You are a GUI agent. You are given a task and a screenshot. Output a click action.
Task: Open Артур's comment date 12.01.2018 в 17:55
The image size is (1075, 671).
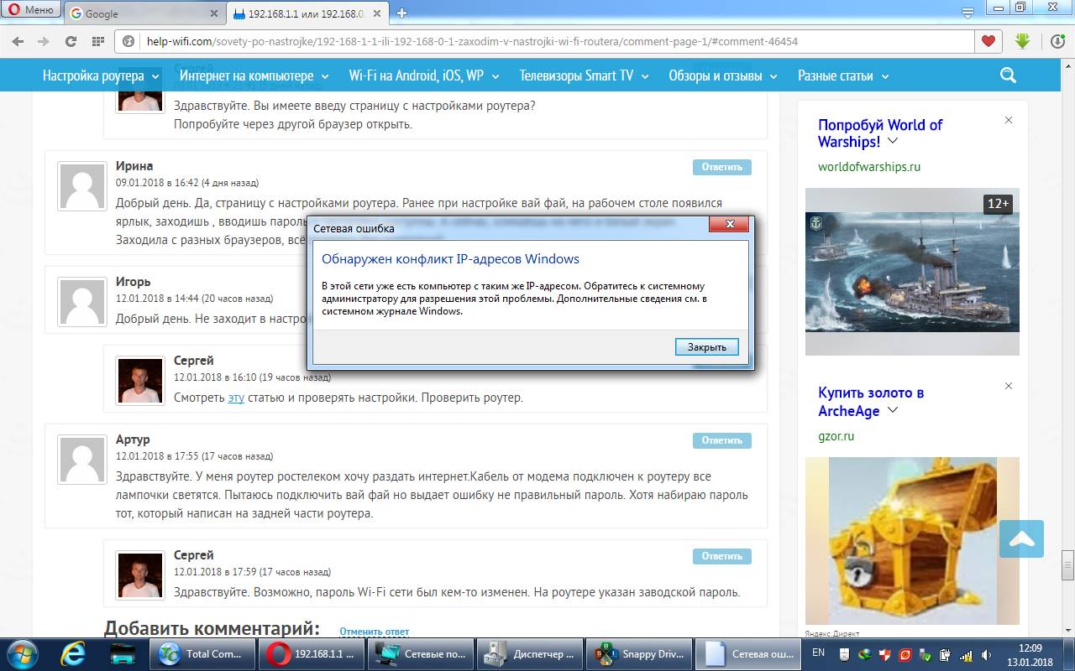pos(194,456)
